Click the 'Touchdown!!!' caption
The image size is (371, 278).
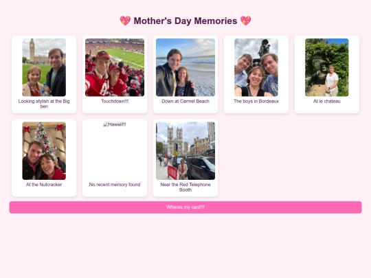115,101
